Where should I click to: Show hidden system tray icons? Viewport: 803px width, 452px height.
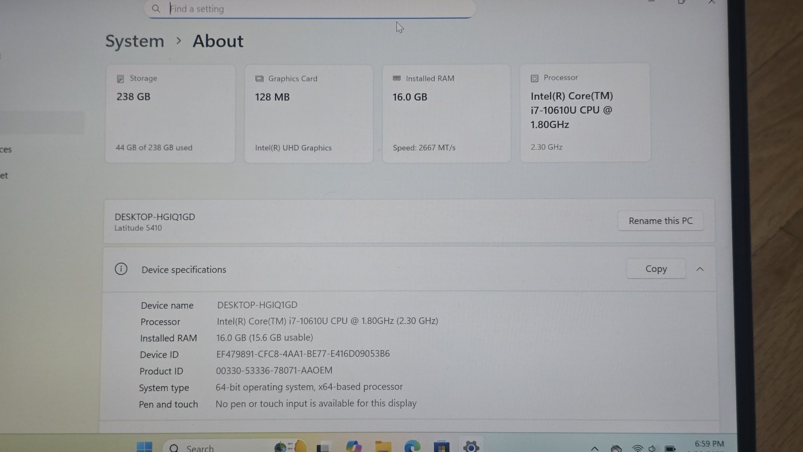tap(595, 448)
